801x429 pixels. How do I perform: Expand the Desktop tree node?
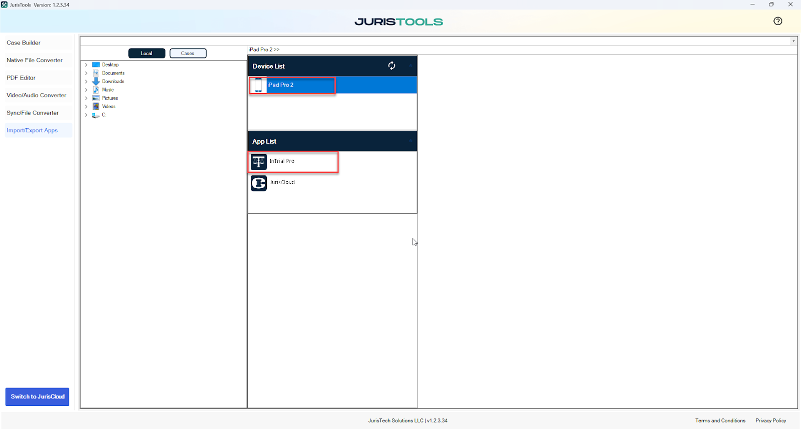click(86, 65)
